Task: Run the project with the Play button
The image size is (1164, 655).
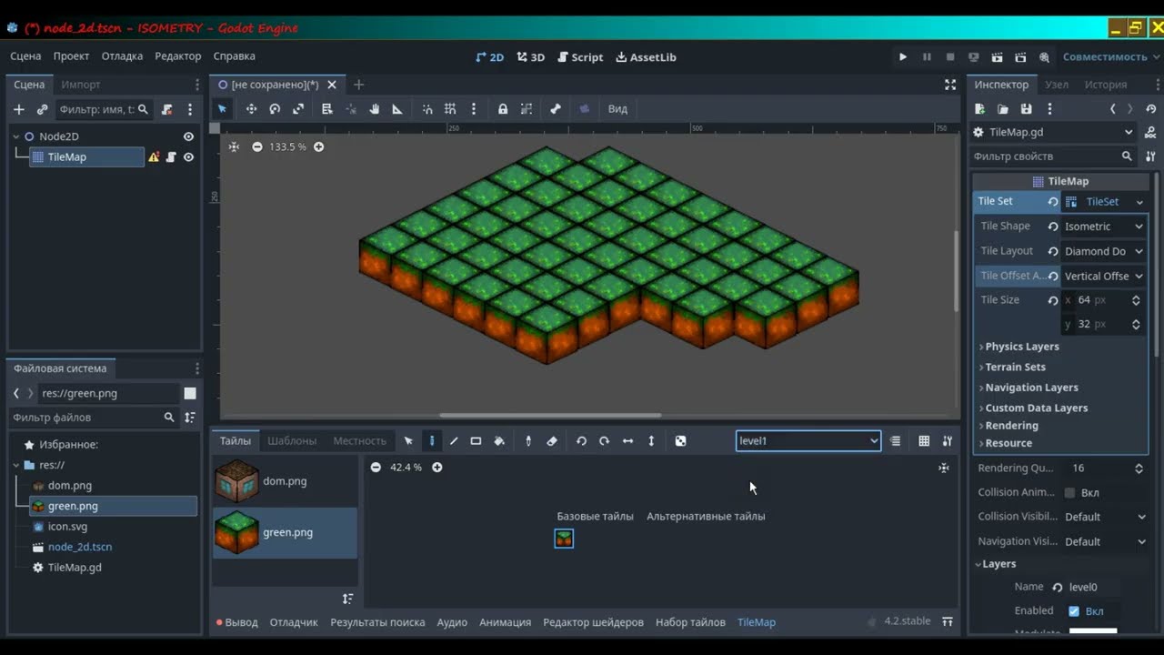Action: click(903, 56)
